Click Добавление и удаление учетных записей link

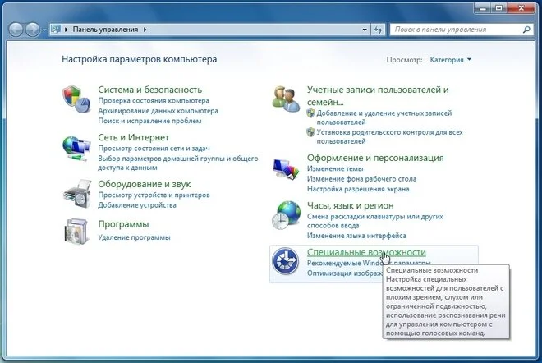pos(384,117)
